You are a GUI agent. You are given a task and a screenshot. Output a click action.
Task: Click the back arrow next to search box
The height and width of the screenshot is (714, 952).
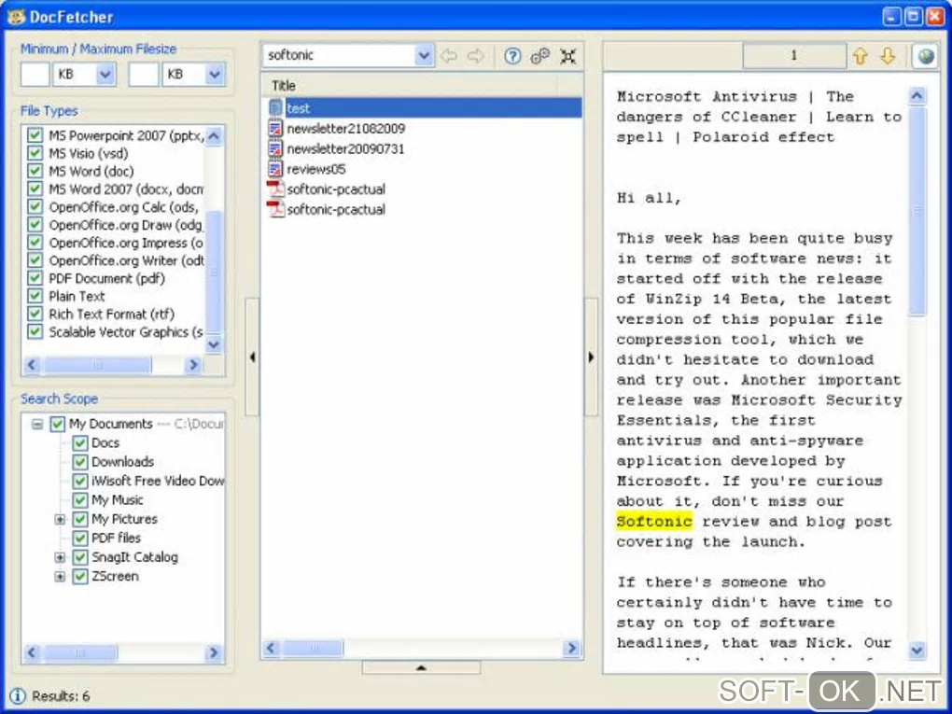pos(449,56)
